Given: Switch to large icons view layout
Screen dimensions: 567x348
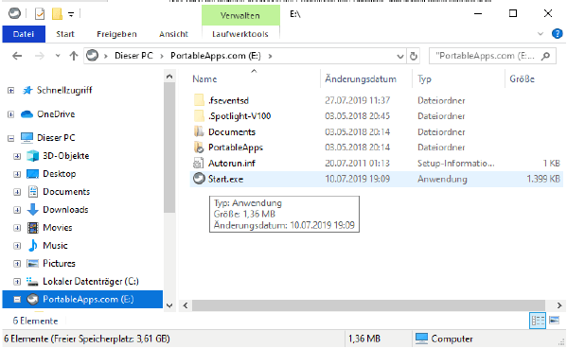Looking at the screenshot, I should coord(555,321).
